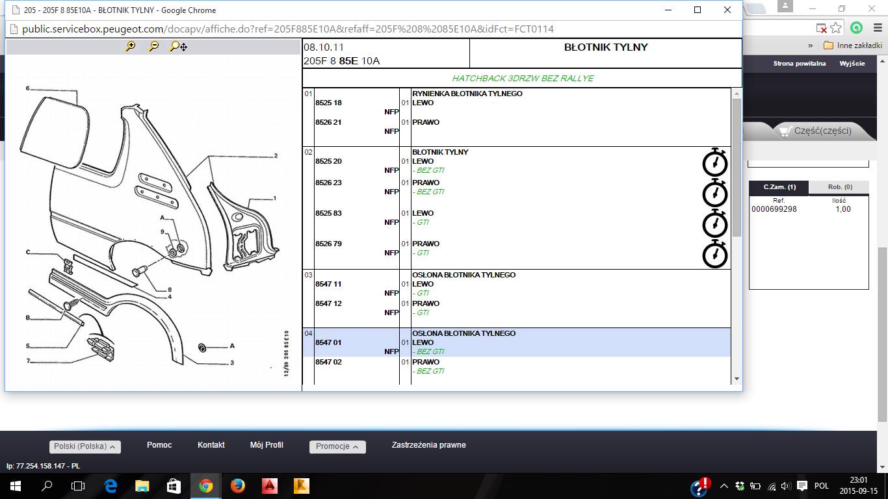Click the zoom out magnifier icon
Viewport: 888px width, 499px height.
tap(154, 46)
